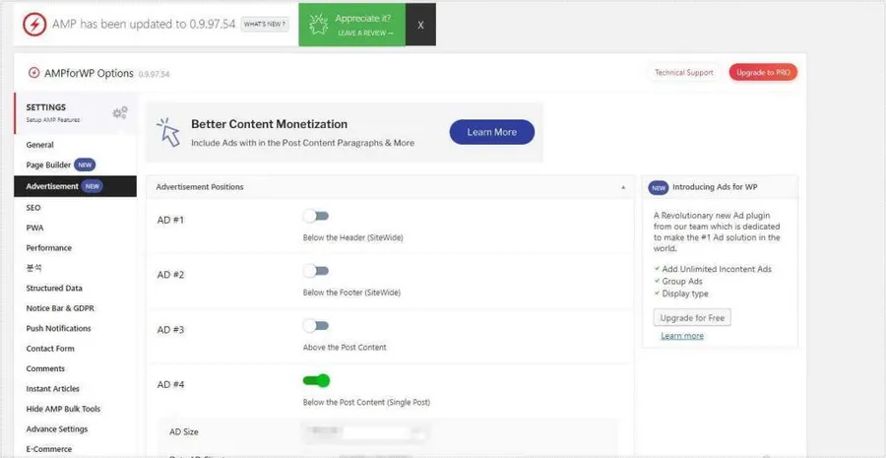Enable AD #2 Below the Footer toggle
This screenshot has width=886, height=458.
click(316, 271)
